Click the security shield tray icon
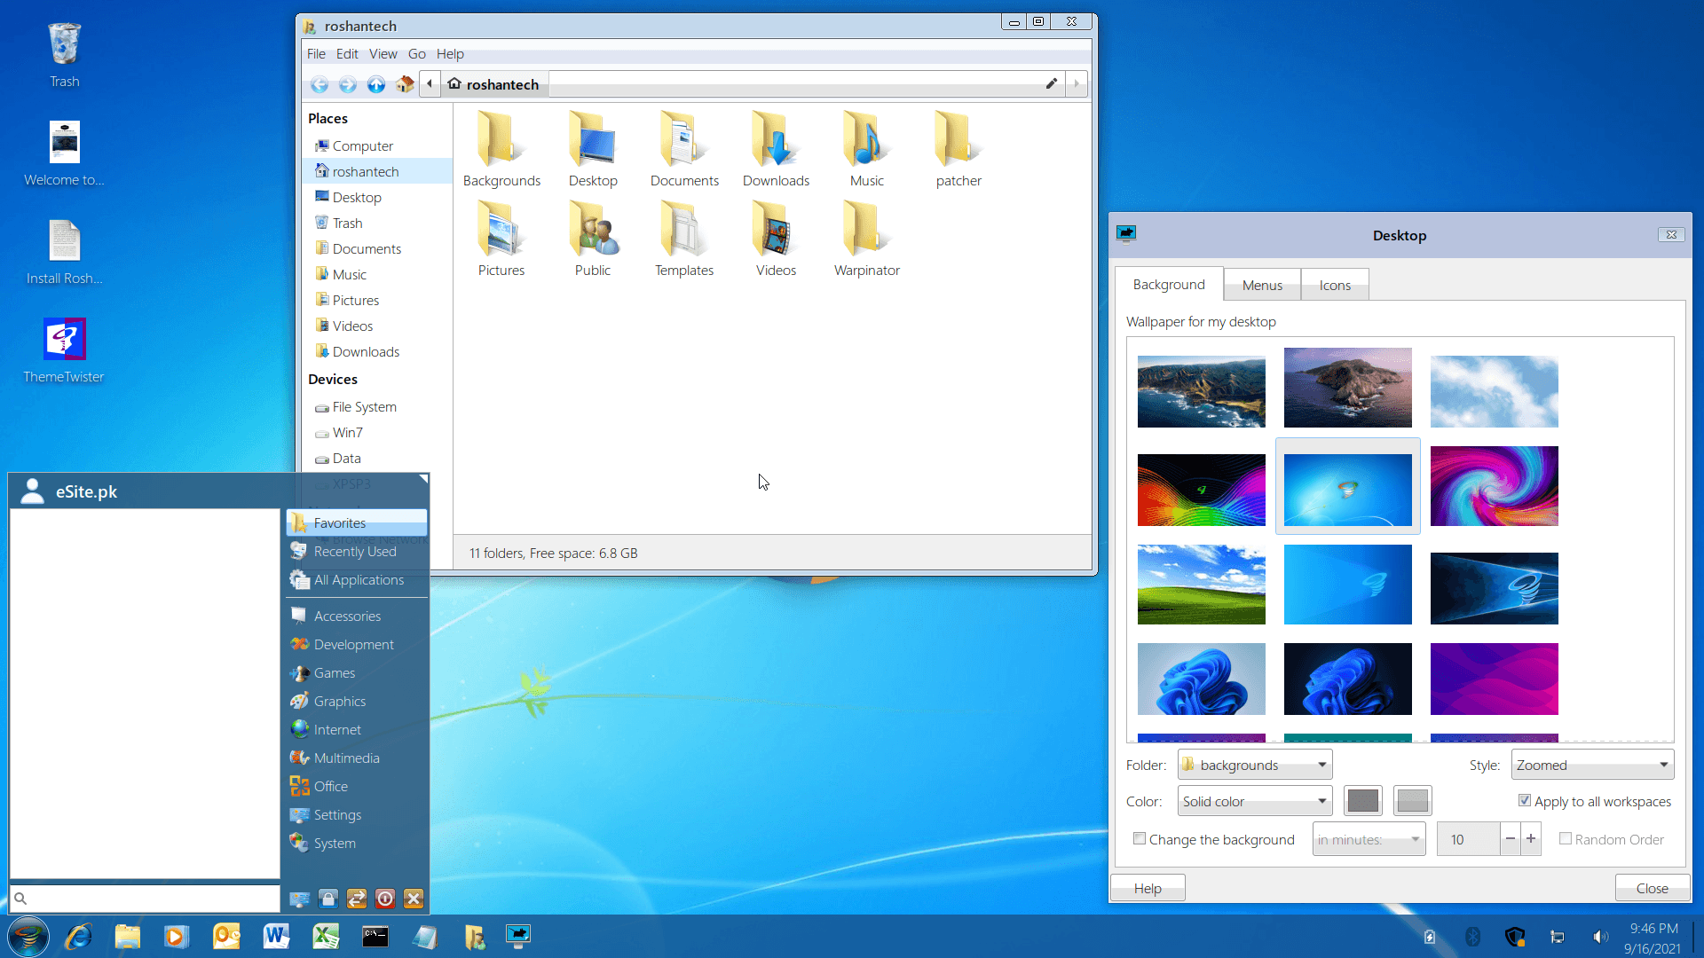The height and width of the screenshot is (958, 1704). pos(1515,937)
